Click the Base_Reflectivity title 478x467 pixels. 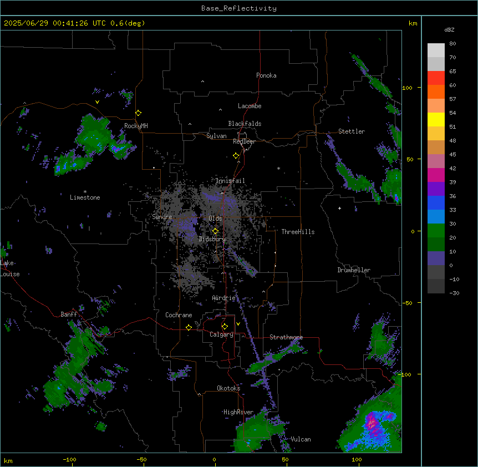(x=239, y=8)
